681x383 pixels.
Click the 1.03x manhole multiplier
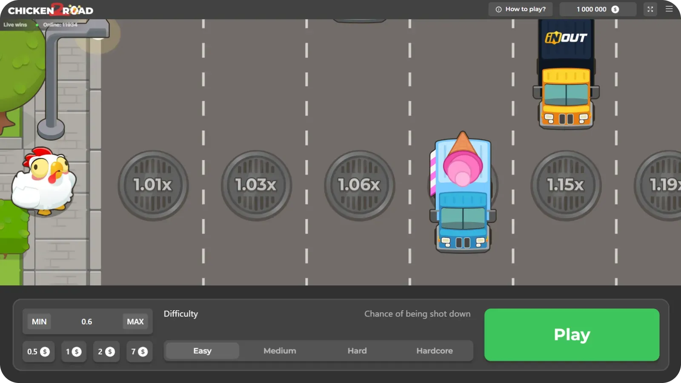coord(256,185)
